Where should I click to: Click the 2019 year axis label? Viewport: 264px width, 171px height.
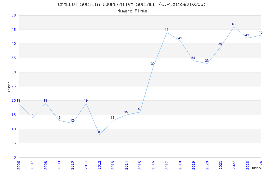point(193,165)
